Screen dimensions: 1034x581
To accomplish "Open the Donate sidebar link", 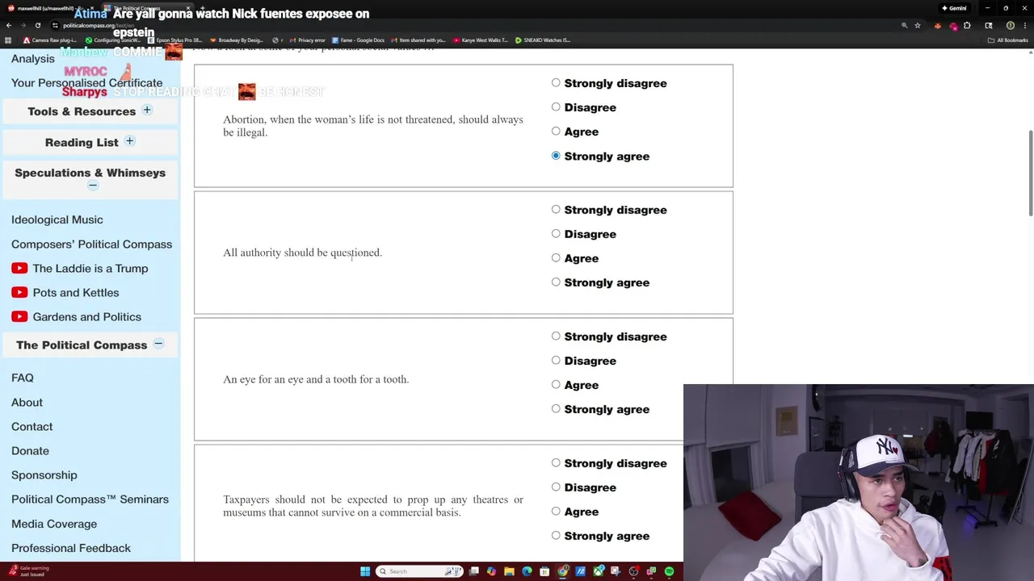I will [31, 450].
